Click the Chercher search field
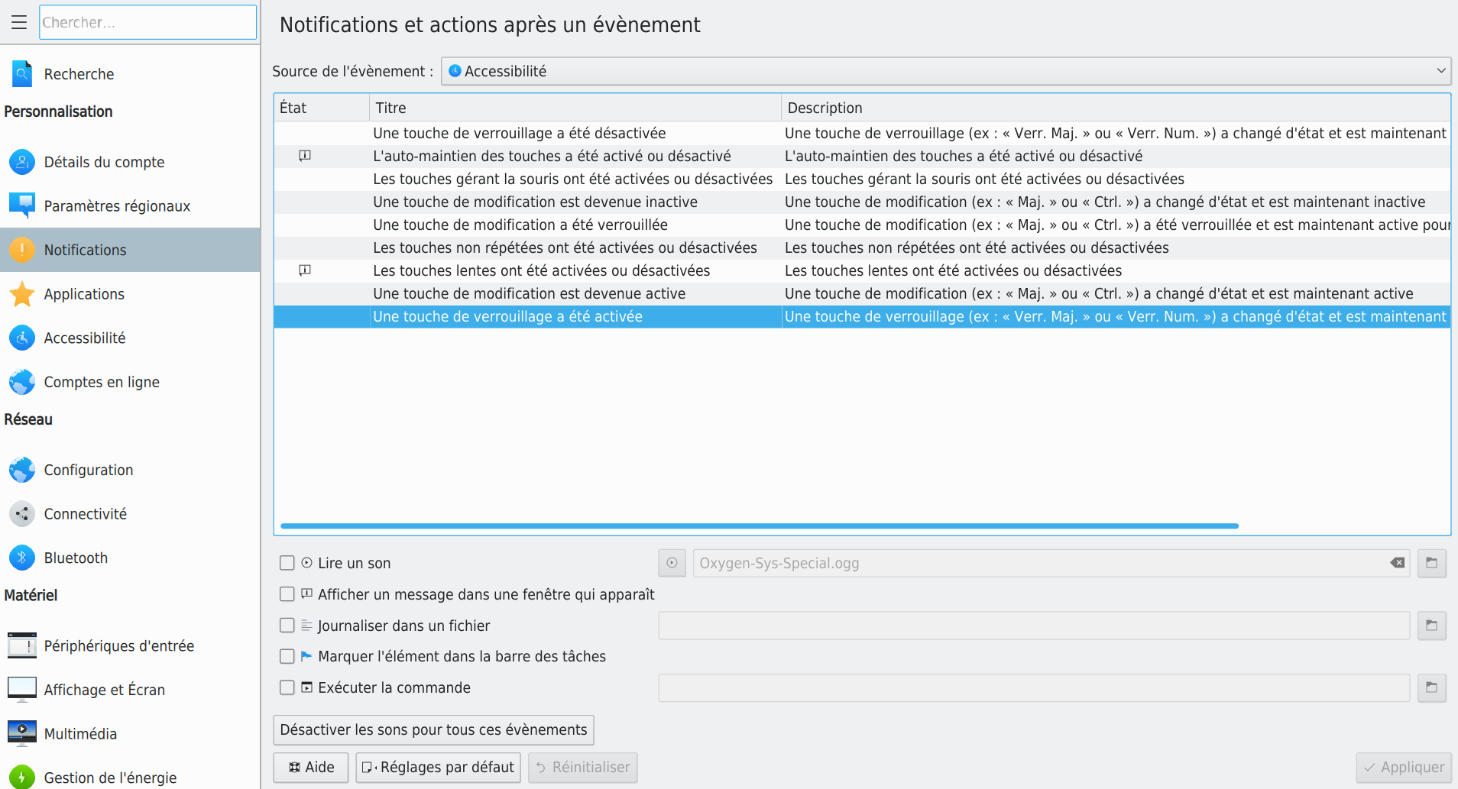The image size is (1458, 789). (148, 22)
